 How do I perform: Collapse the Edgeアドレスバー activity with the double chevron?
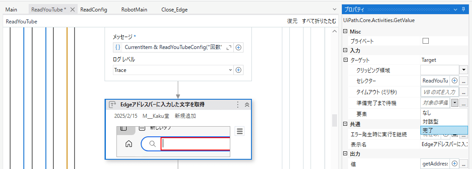tap(247, 105)
